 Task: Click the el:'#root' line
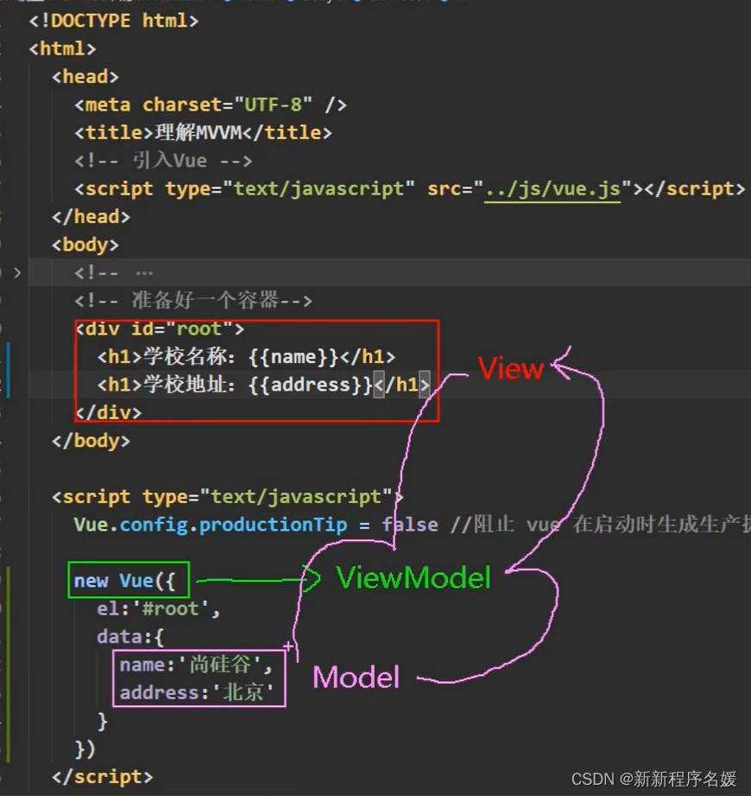158,608
